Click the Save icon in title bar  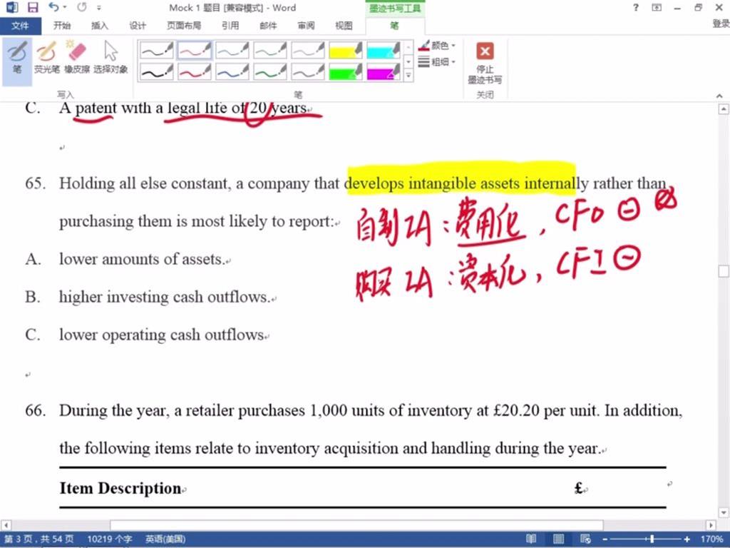pos(33,8)
